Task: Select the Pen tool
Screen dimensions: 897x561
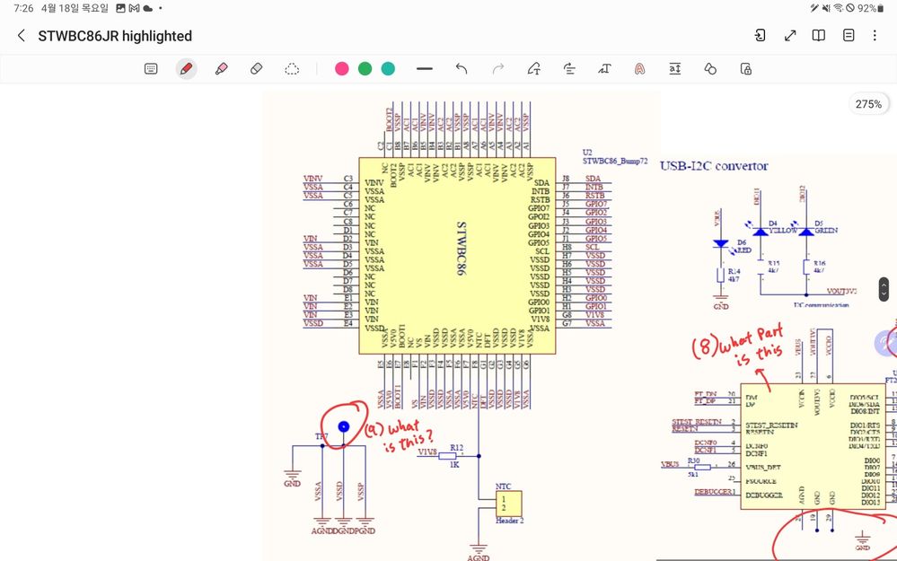Action: tap(186, 68)
